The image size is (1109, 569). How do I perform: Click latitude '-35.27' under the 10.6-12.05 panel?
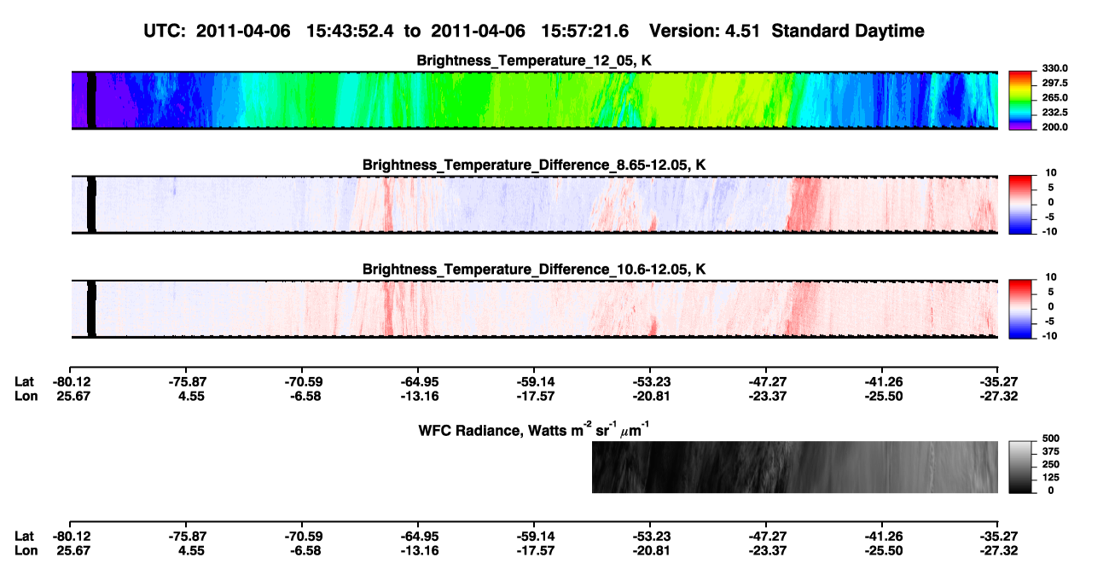[x=999, y=381]
